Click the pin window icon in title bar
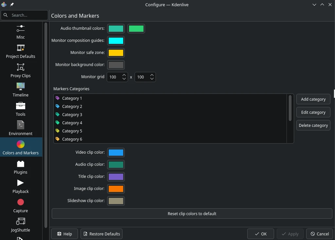 click(x=12, y=5)
